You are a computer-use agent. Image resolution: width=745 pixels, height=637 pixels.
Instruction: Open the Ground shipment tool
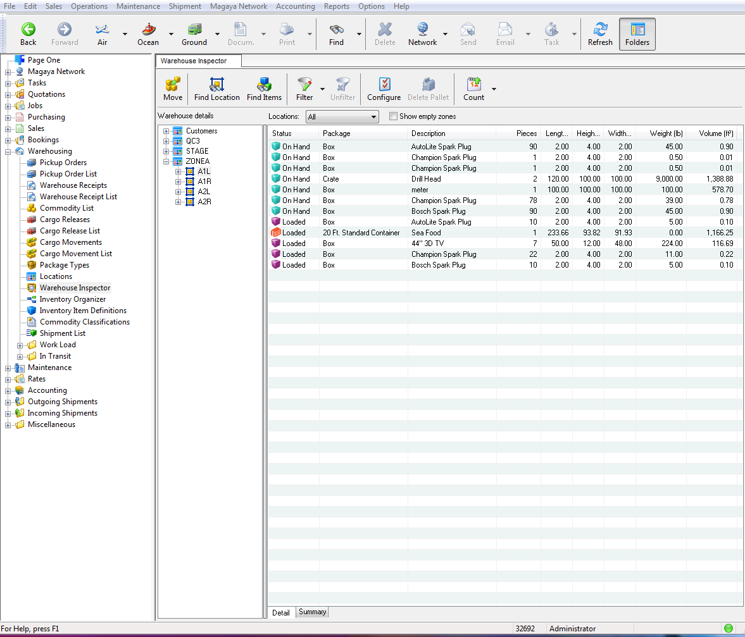(194, 34)
